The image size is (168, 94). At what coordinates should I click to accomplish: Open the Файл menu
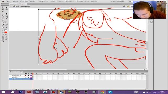(x=9, y=2)
